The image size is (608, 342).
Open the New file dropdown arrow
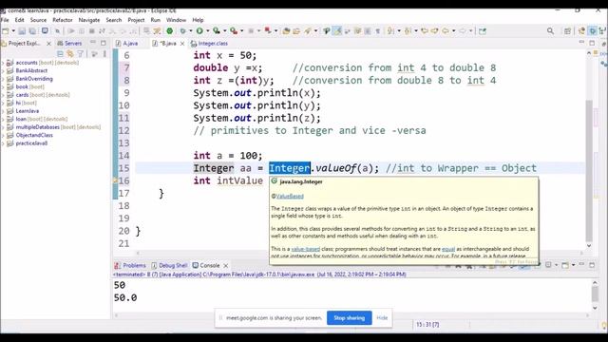tap(13, 31)
